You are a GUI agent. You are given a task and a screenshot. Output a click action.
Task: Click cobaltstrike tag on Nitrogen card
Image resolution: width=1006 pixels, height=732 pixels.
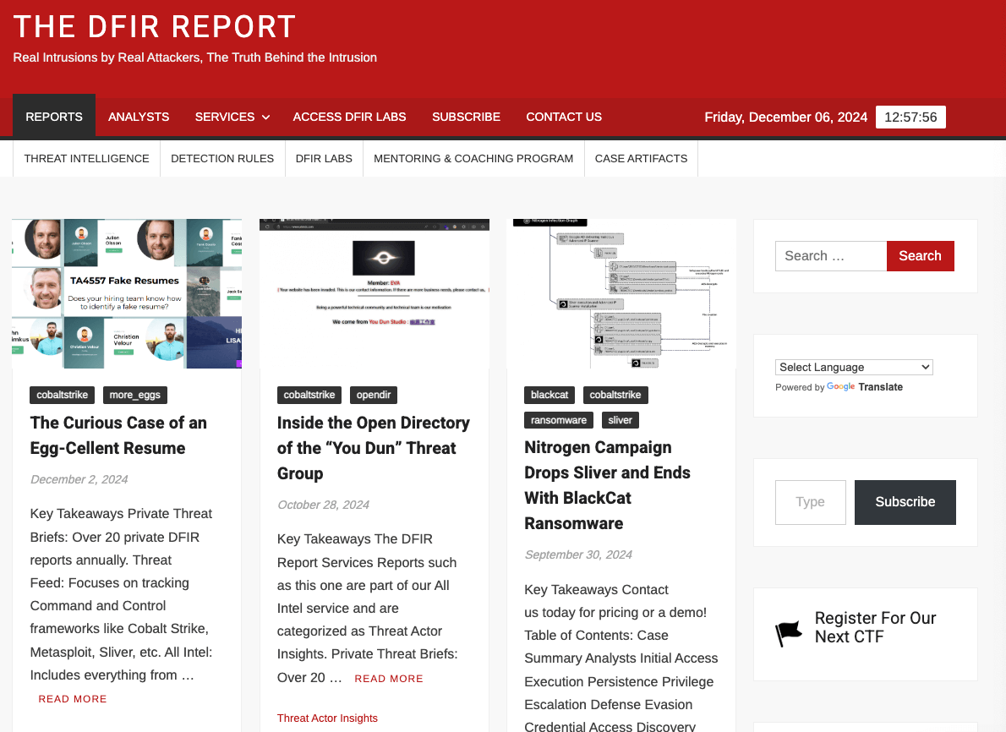[x=615, y=396]
